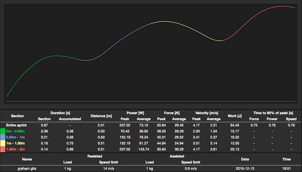Click the green 0m - 0.50m color swatch
The width and height of the screenshot is (302, 172).
(3, 131)
